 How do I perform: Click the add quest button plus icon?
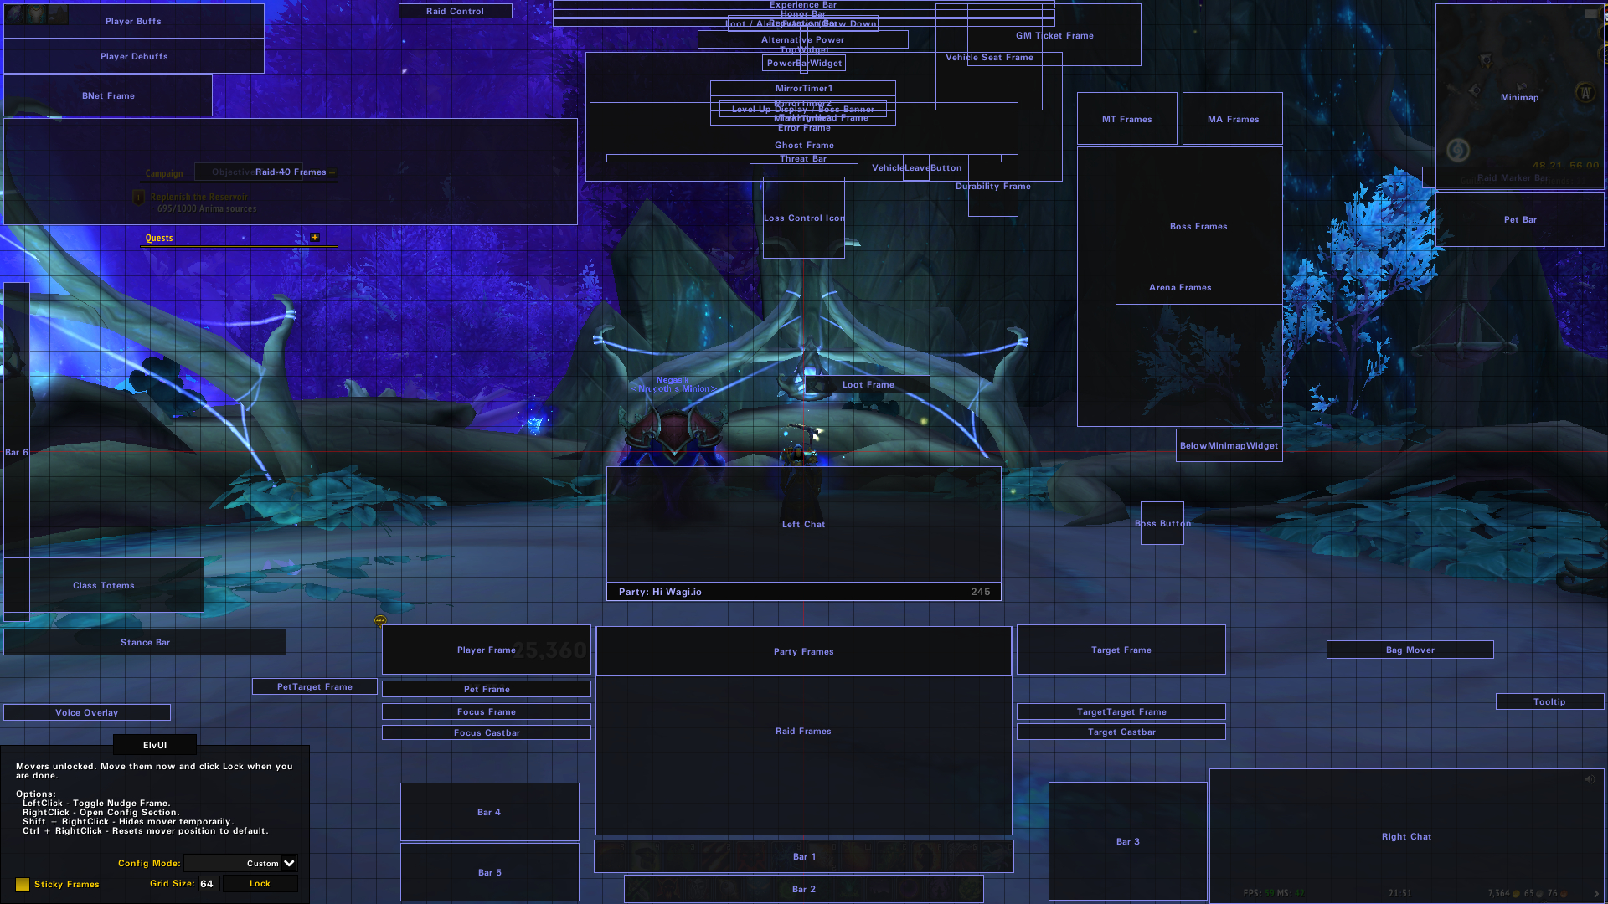point(314,236)
